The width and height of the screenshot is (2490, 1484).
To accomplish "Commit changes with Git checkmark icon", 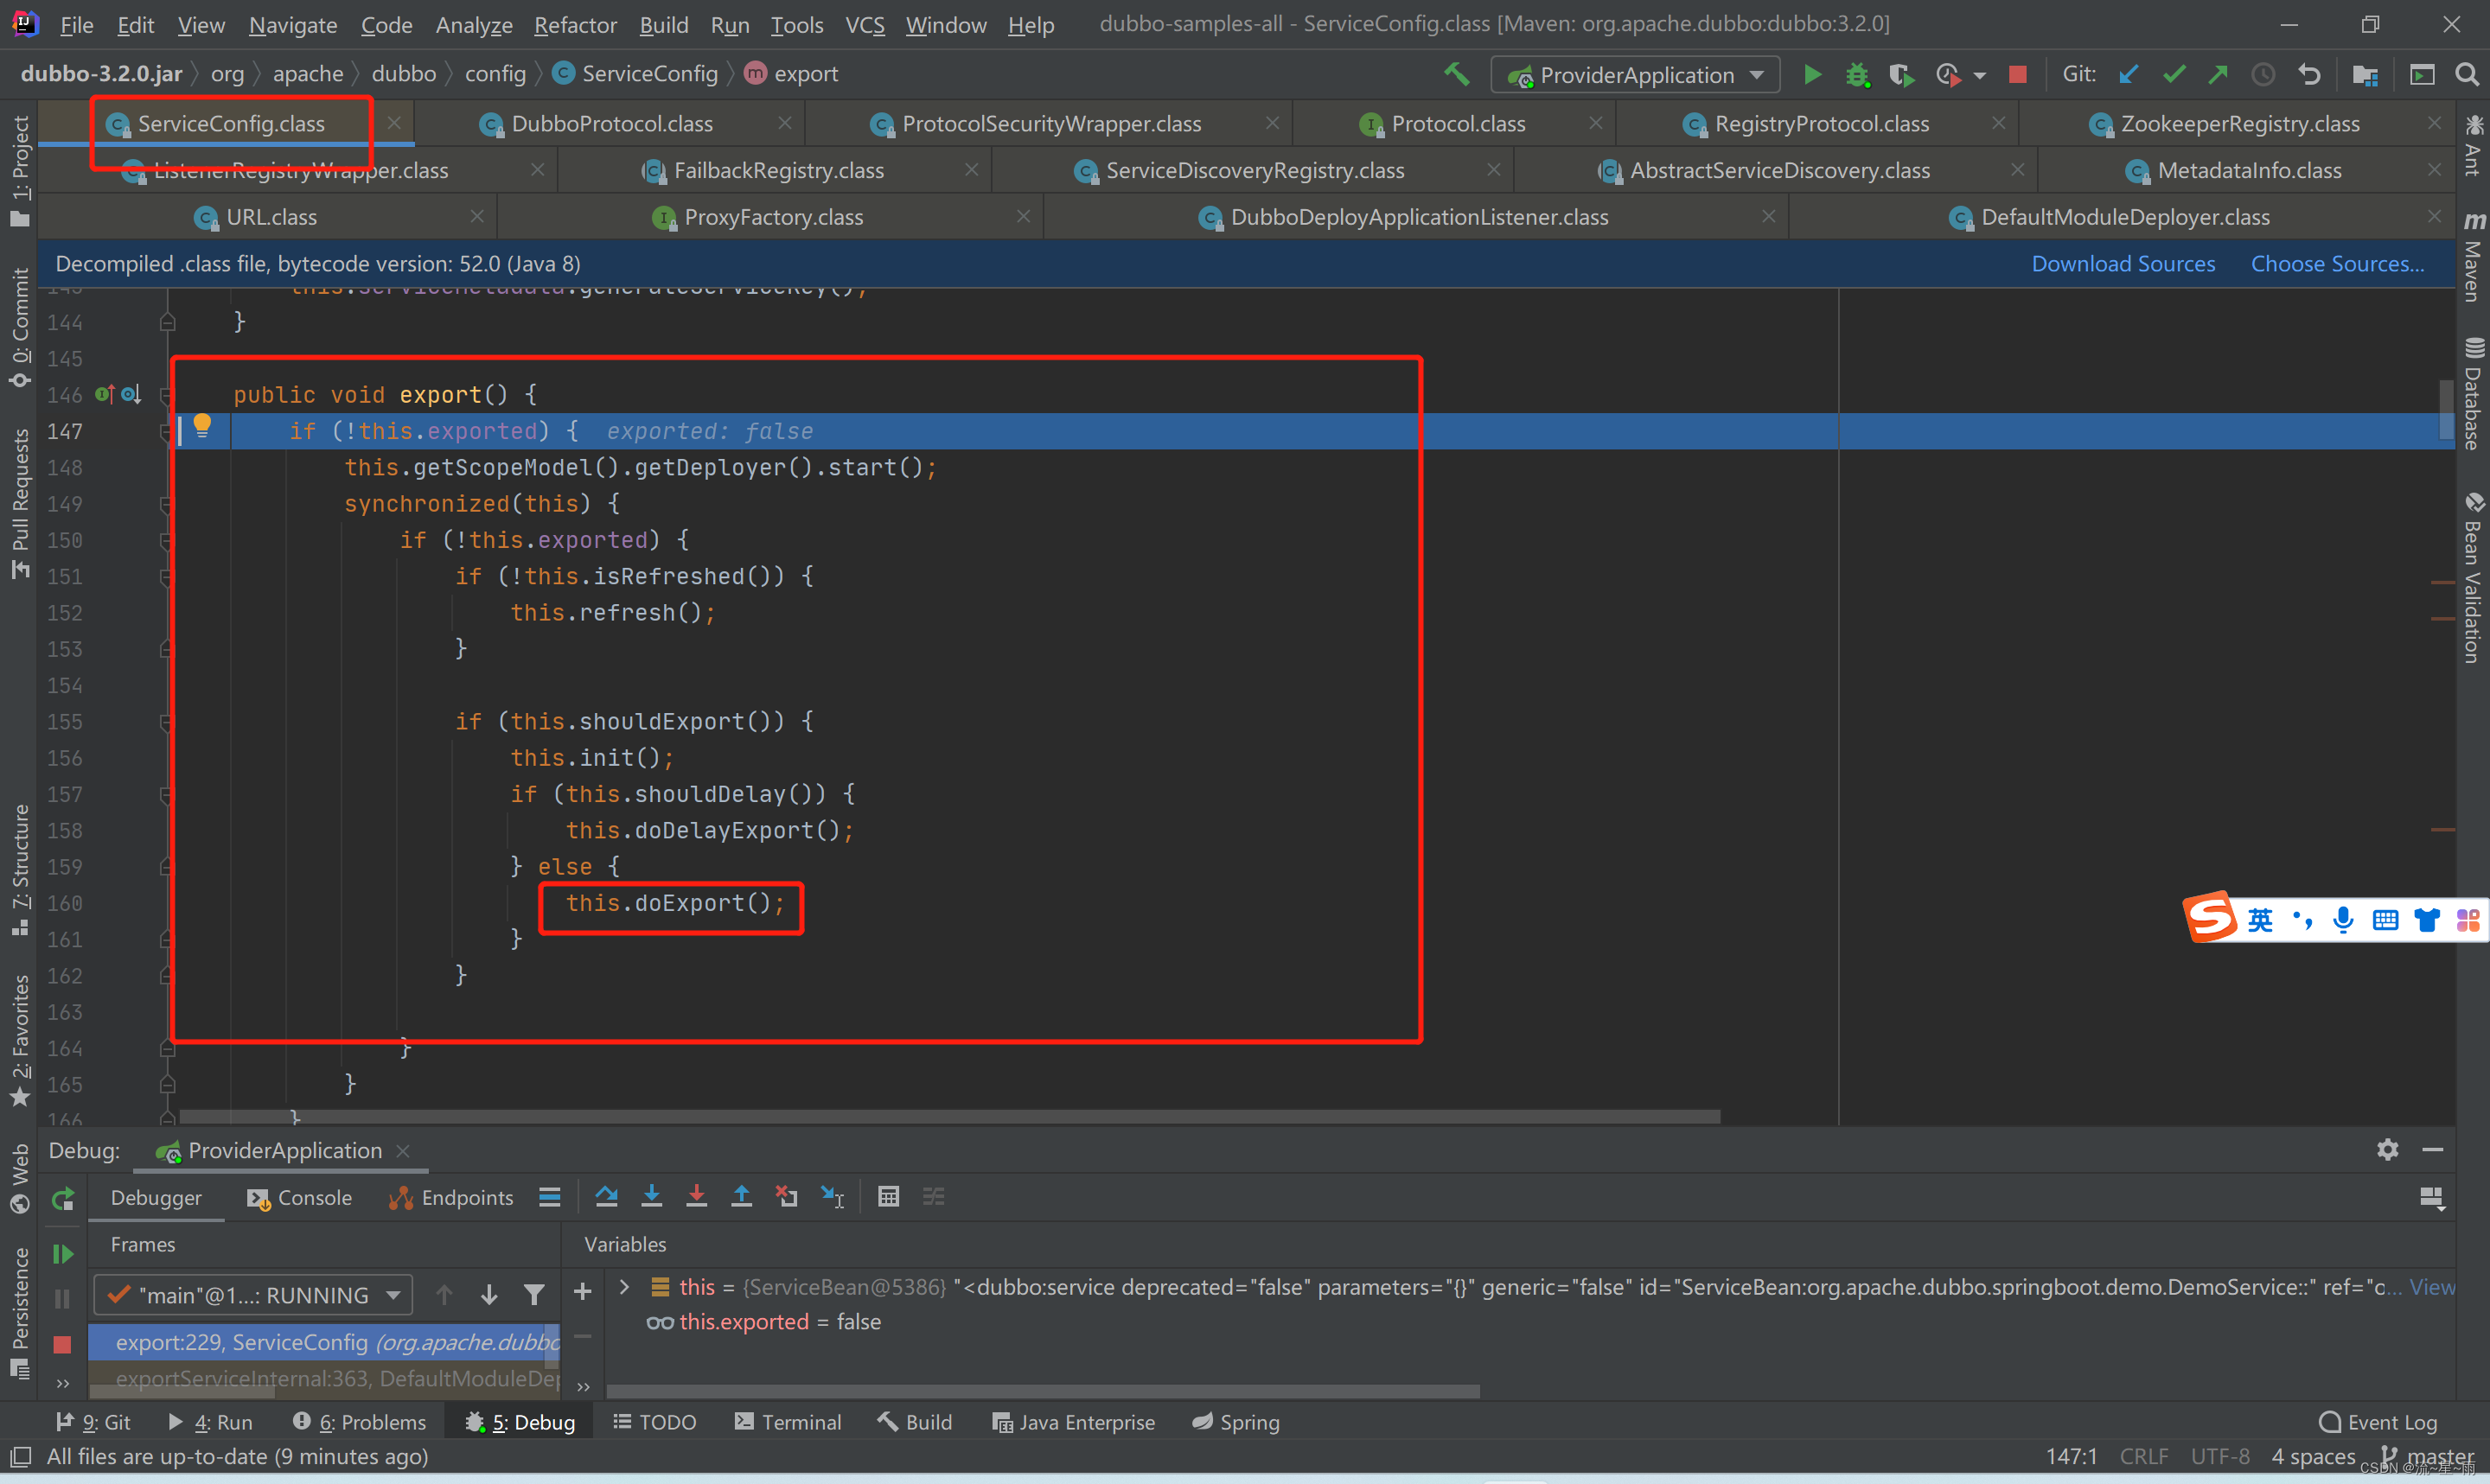I will pyautogui.click(x=2174, y=74).
